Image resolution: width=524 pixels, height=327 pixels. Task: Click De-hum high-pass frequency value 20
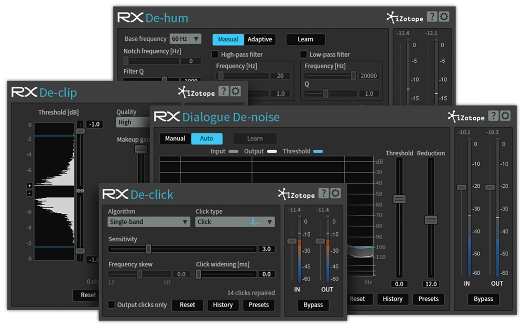pos(280,76)
